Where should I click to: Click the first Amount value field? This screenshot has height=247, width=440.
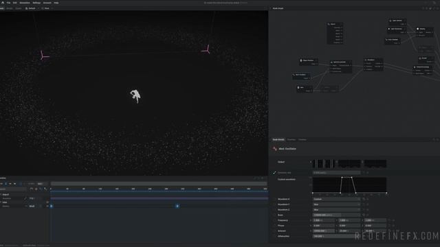click(x=324, y=231)
